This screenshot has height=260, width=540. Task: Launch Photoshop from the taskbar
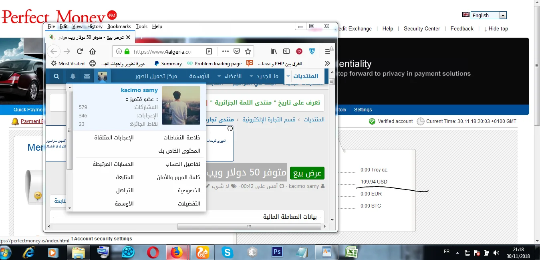coord(277,252)
